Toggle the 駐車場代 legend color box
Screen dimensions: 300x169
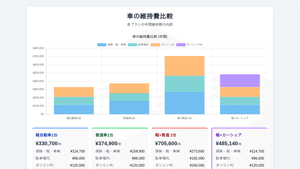(132, 45)
